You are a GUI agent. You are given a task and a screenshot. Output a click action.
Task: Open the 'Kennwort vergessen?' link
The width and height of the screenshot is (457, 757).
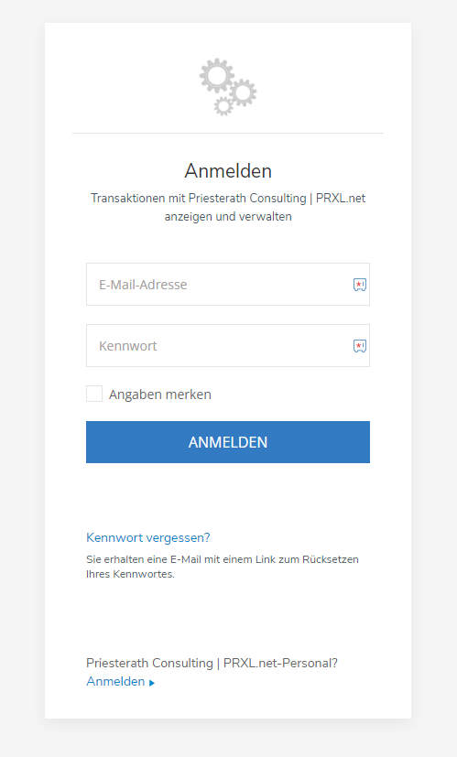(147, 537)
